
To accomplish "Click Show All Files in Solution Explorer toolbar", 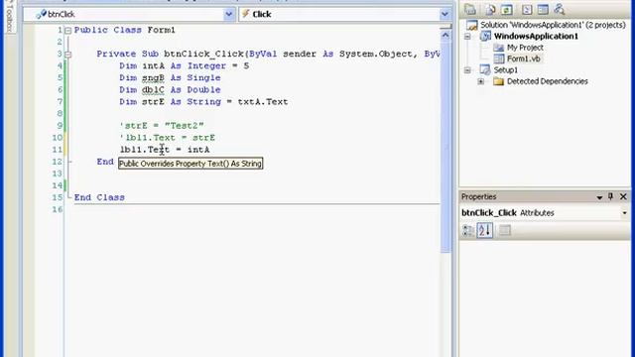I will 490,9.
